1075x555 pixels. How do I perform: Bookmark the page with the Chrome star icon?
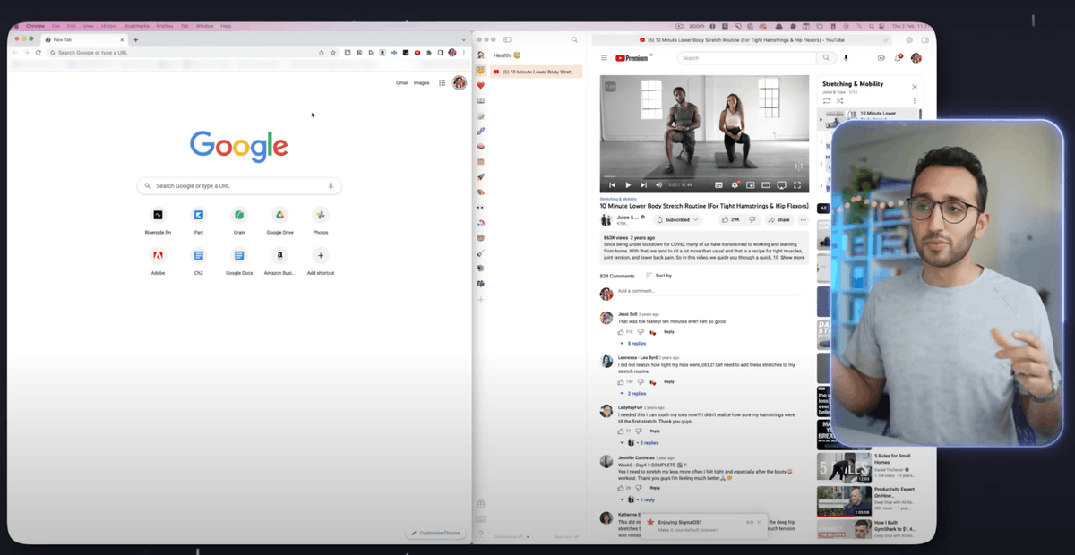[x=333, y=53]
